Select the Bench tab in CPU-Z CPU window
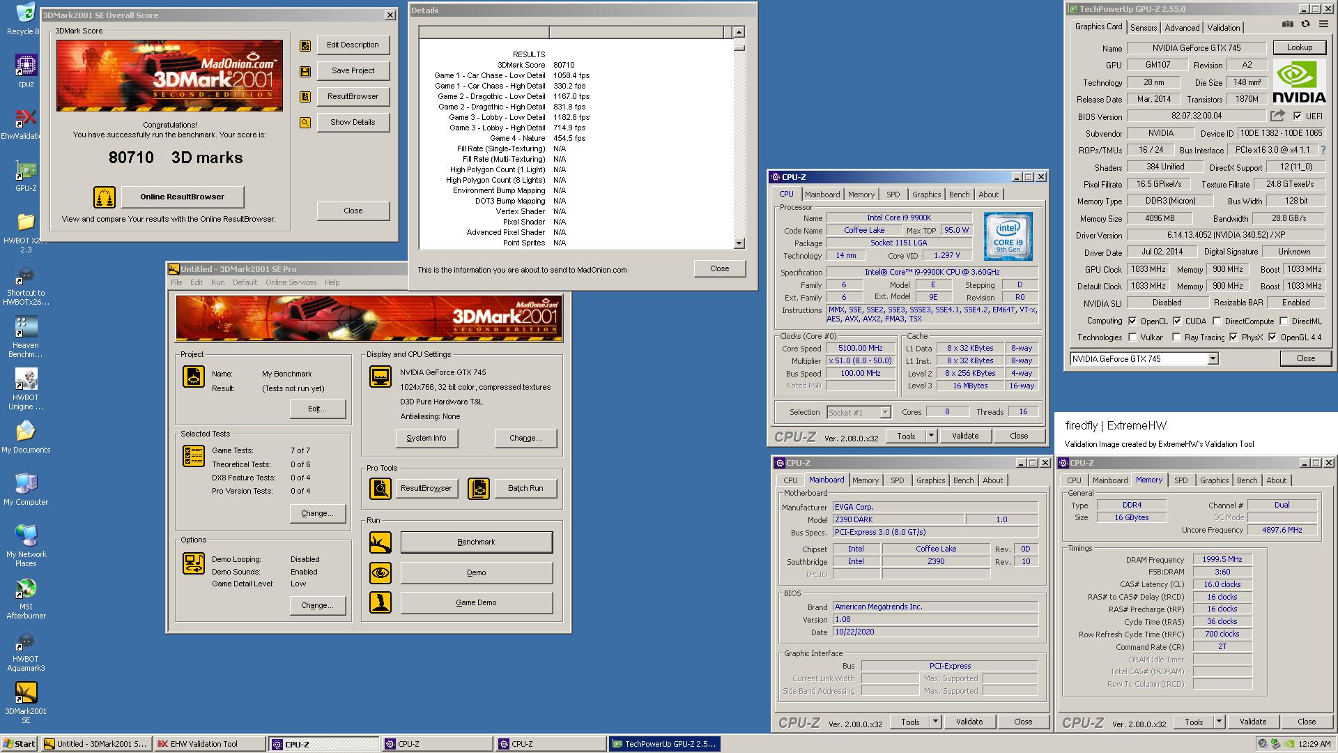The image size is (1338, 753). click(x=959, y=195)
